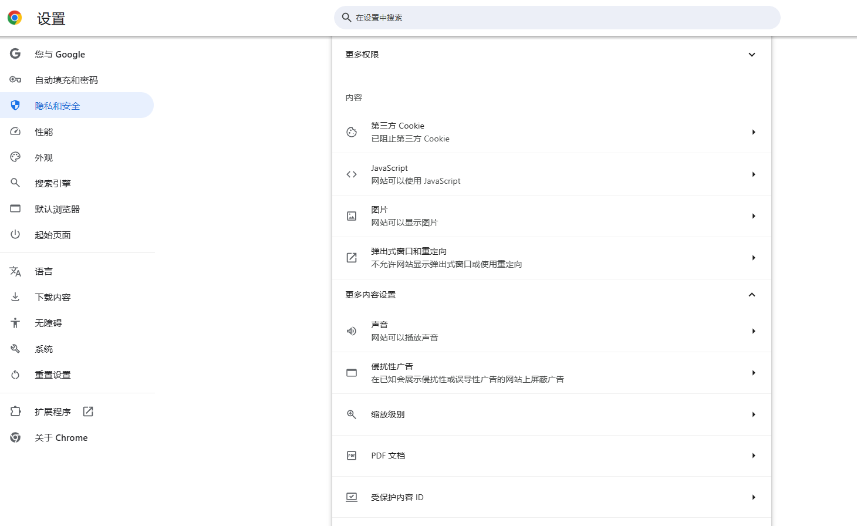857x526 pixels.
Task: Click the speaker icon in 声音 row
Action: [352, 331]
